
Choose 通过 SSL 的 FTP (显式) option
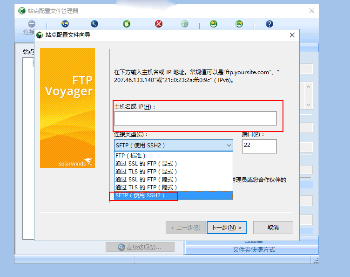174,164
